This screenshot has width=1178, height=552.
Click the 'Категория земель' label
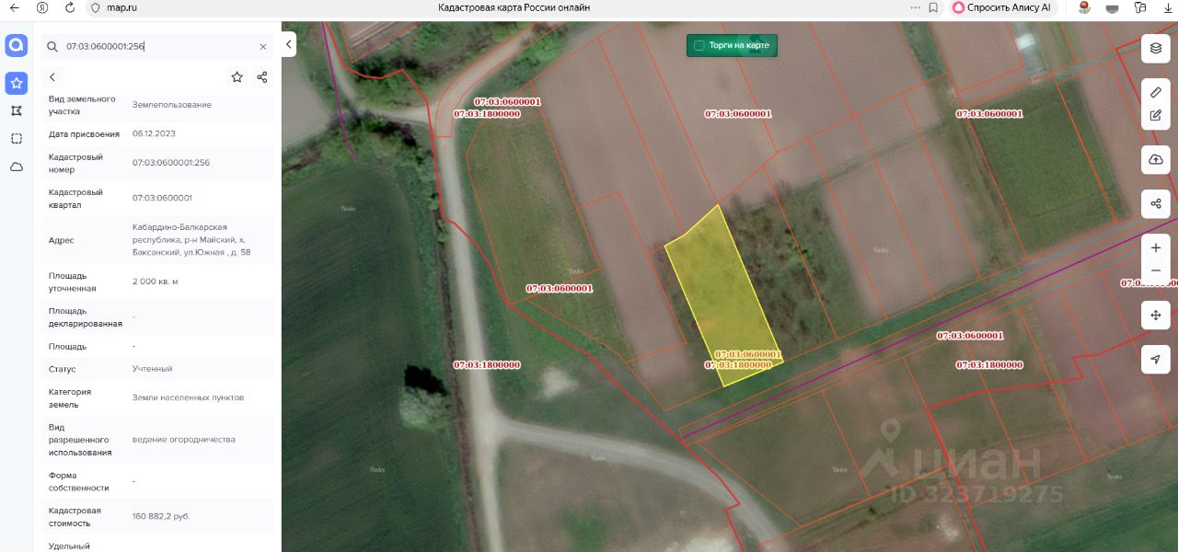[x=69, y=397]
